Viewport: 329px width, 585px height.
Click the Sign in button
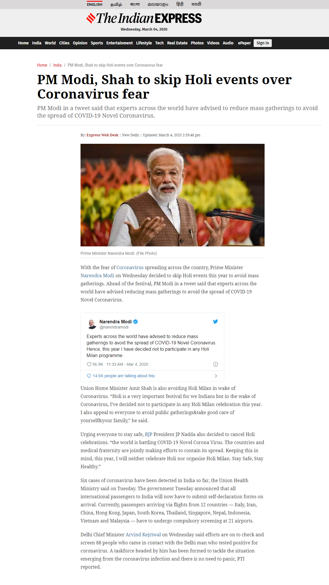(263, 43)
